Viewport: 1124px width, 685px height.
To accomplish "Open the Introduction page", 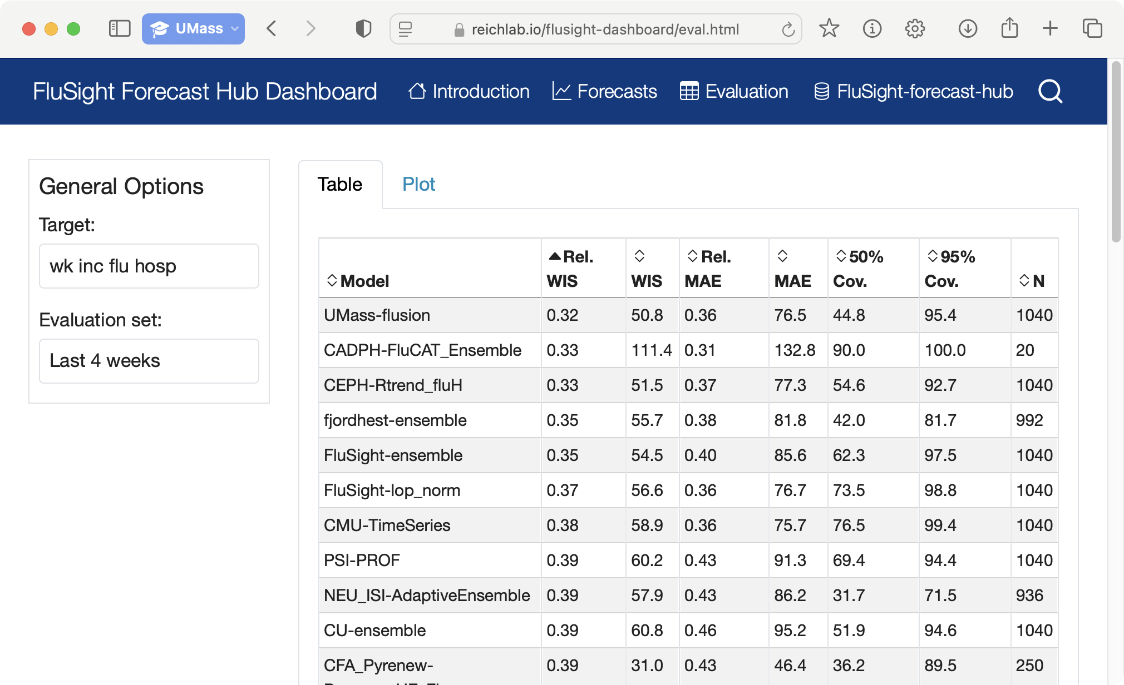I will 469,91.
